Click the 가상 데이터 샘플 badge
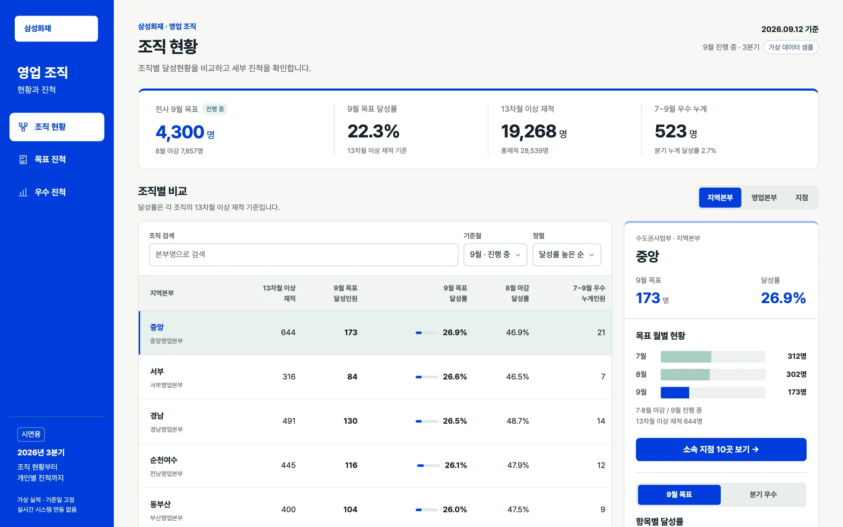This screenshot has height=527, width=843. click(x=791, y=47)
